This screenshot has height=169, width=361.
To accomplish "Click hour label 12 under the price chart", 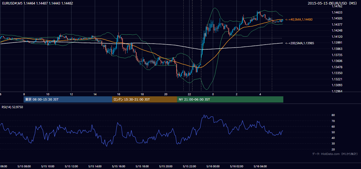I will click(71, 94).
